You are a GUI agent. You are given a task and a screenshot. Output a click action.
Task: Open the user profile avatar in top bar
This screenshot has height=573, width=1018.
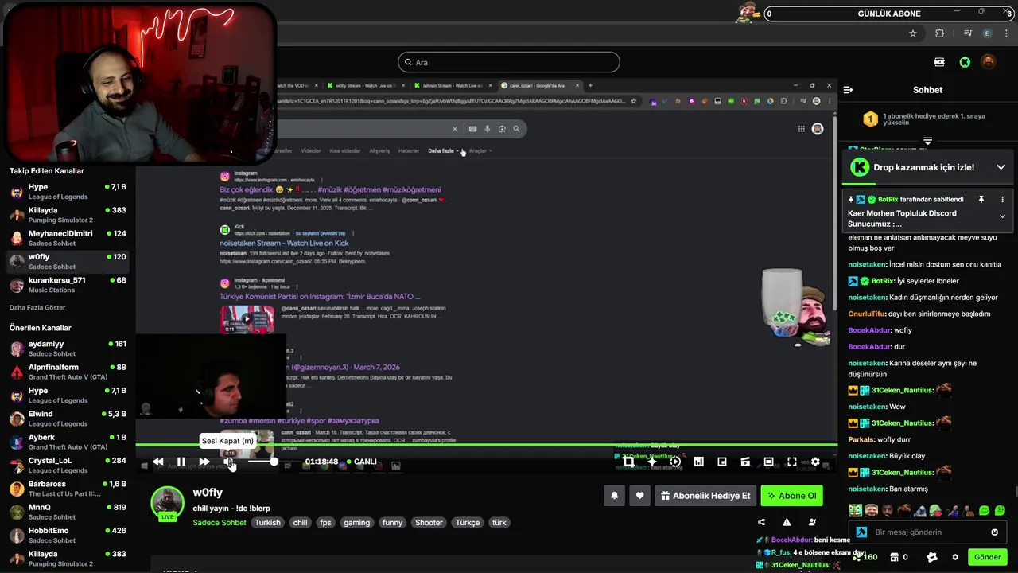[988, 62]
